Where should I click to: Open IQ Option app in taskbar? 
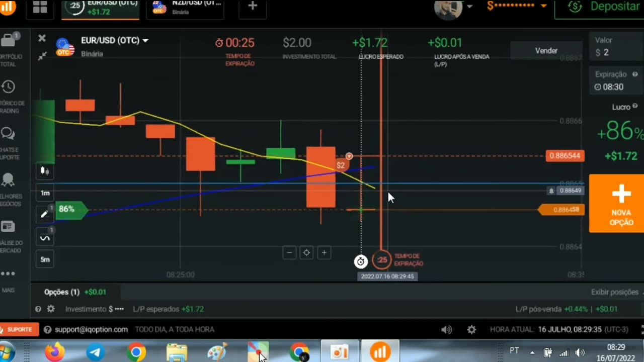(381, 352)
